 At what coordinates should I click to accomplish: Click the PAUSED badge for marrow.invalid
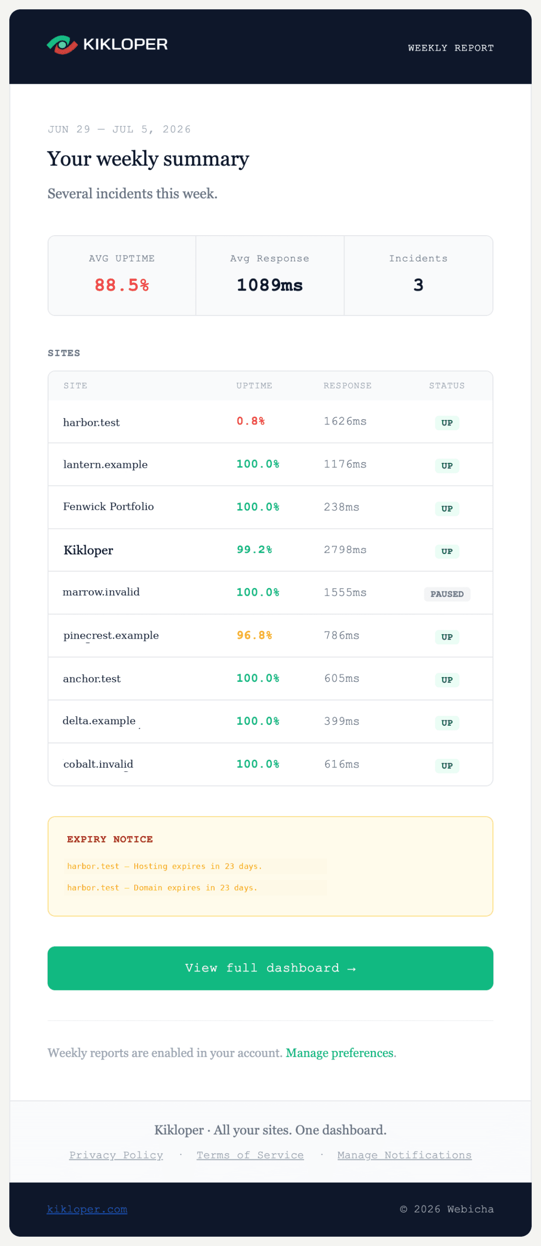pyautogui.click(x=447, y=594)
